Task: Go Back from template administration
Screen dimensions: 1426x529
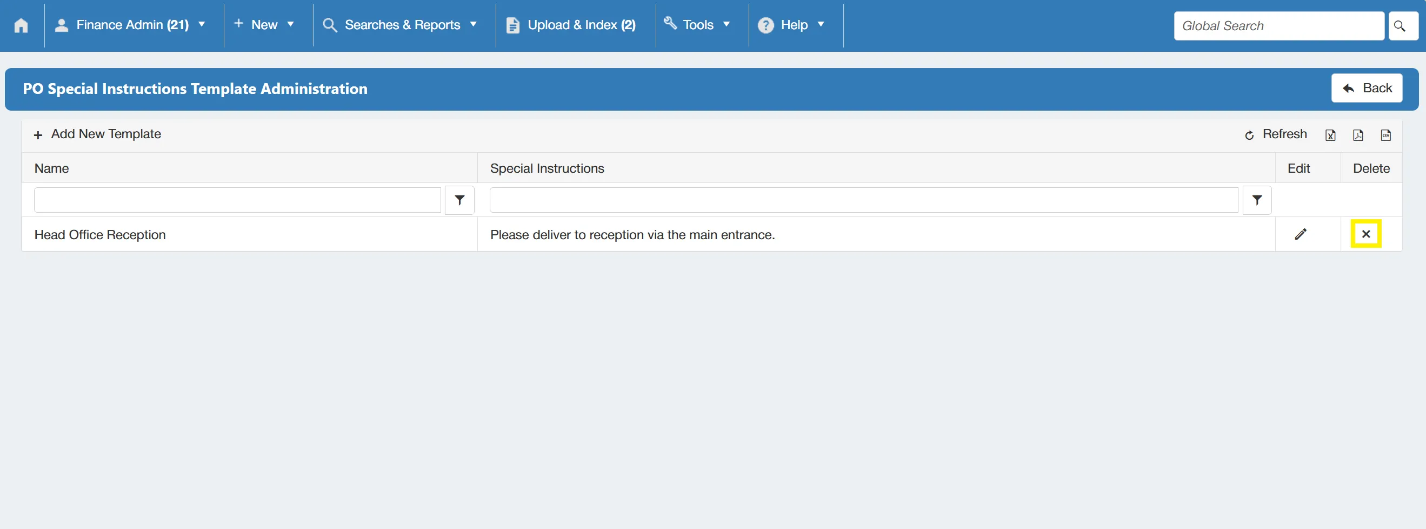Action: (1366, 88)
